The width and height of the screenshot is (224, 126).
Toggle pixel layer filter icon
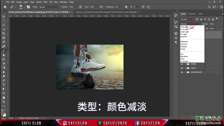(x=197, y=19)
